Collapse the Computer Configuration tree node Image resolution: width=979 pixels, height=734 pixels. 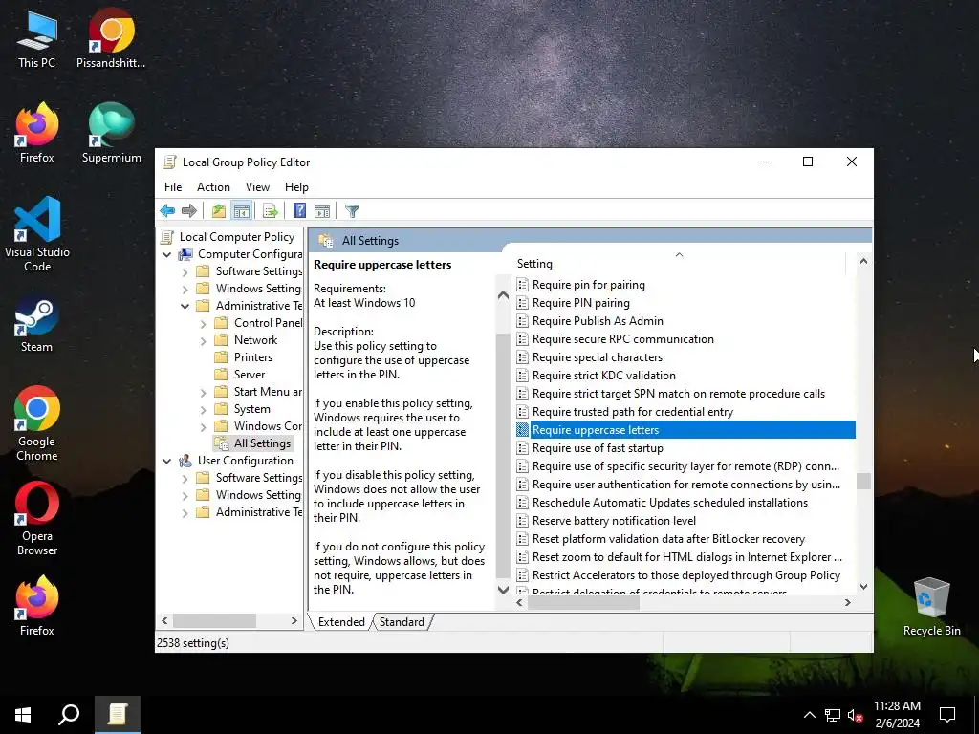(166, 254)
